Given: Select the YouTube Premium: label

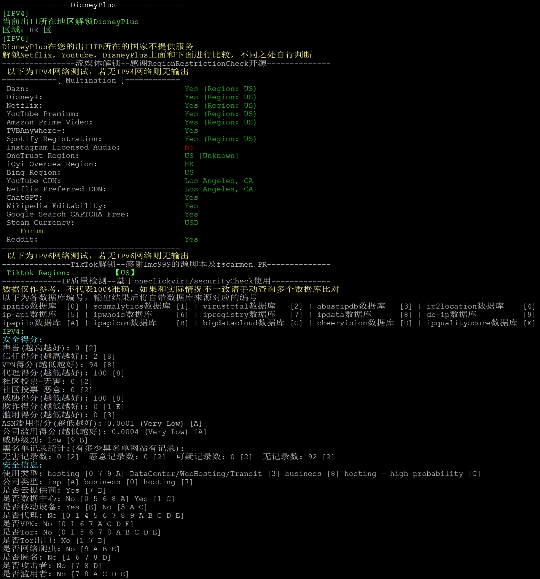Looking at the screenshot, I should [x=43, y=114].
